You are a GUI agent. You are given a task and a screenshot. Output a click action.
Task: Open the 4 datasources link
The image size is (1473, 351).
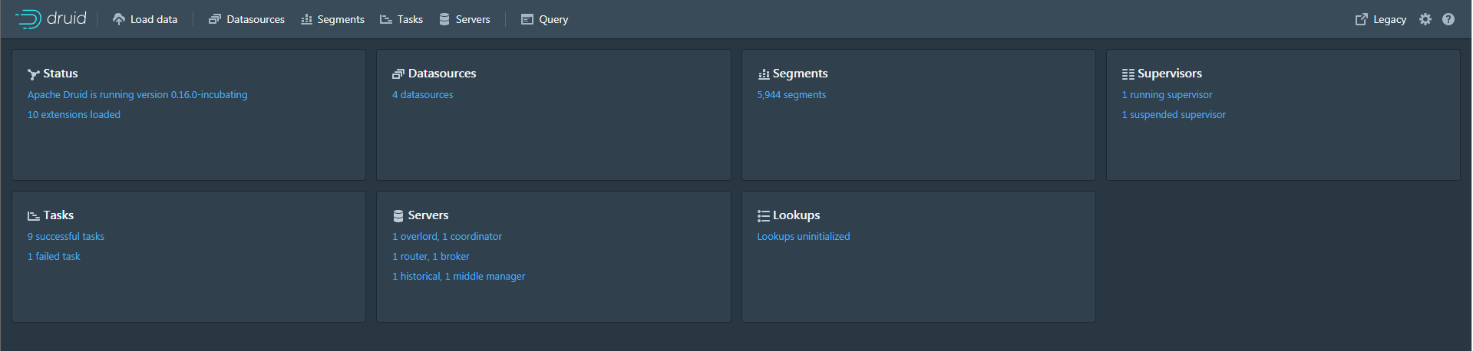tap(422, 95)
